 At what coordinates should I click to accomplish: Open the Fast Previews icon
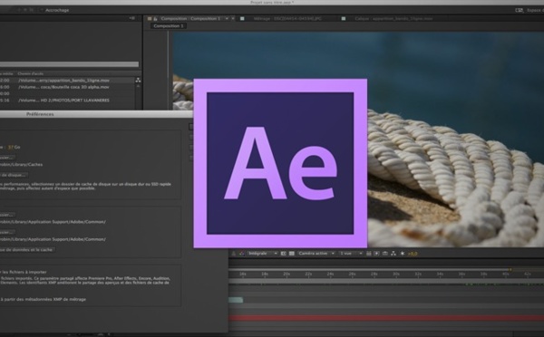(x=377, y=254)
